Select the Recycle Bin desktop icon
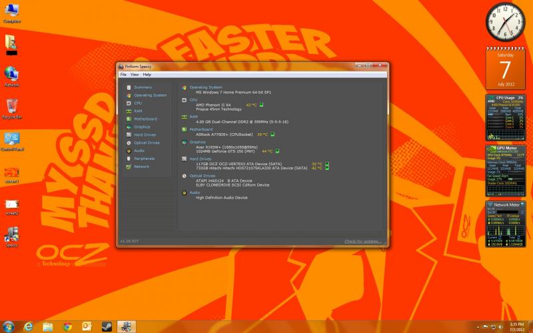 point(11,109)
